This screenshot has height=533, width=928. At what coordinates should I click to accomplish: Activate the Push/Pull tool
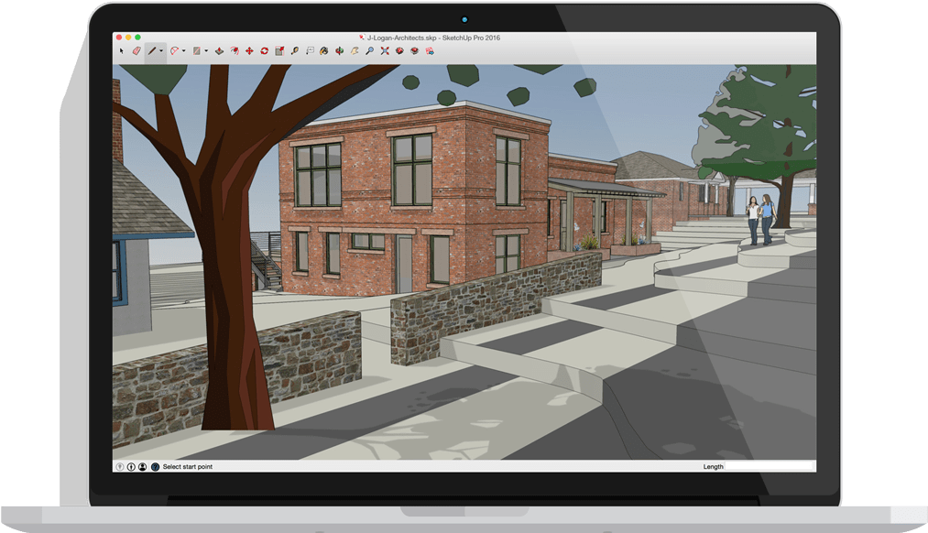[x=219, y=52]
